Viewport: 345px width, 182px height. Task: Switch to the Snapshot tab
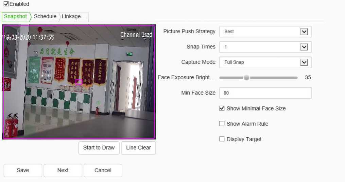pos(16,17)
